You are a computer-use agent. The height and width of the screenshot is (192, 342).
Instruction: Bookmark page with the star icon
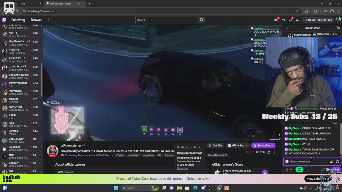297,11
